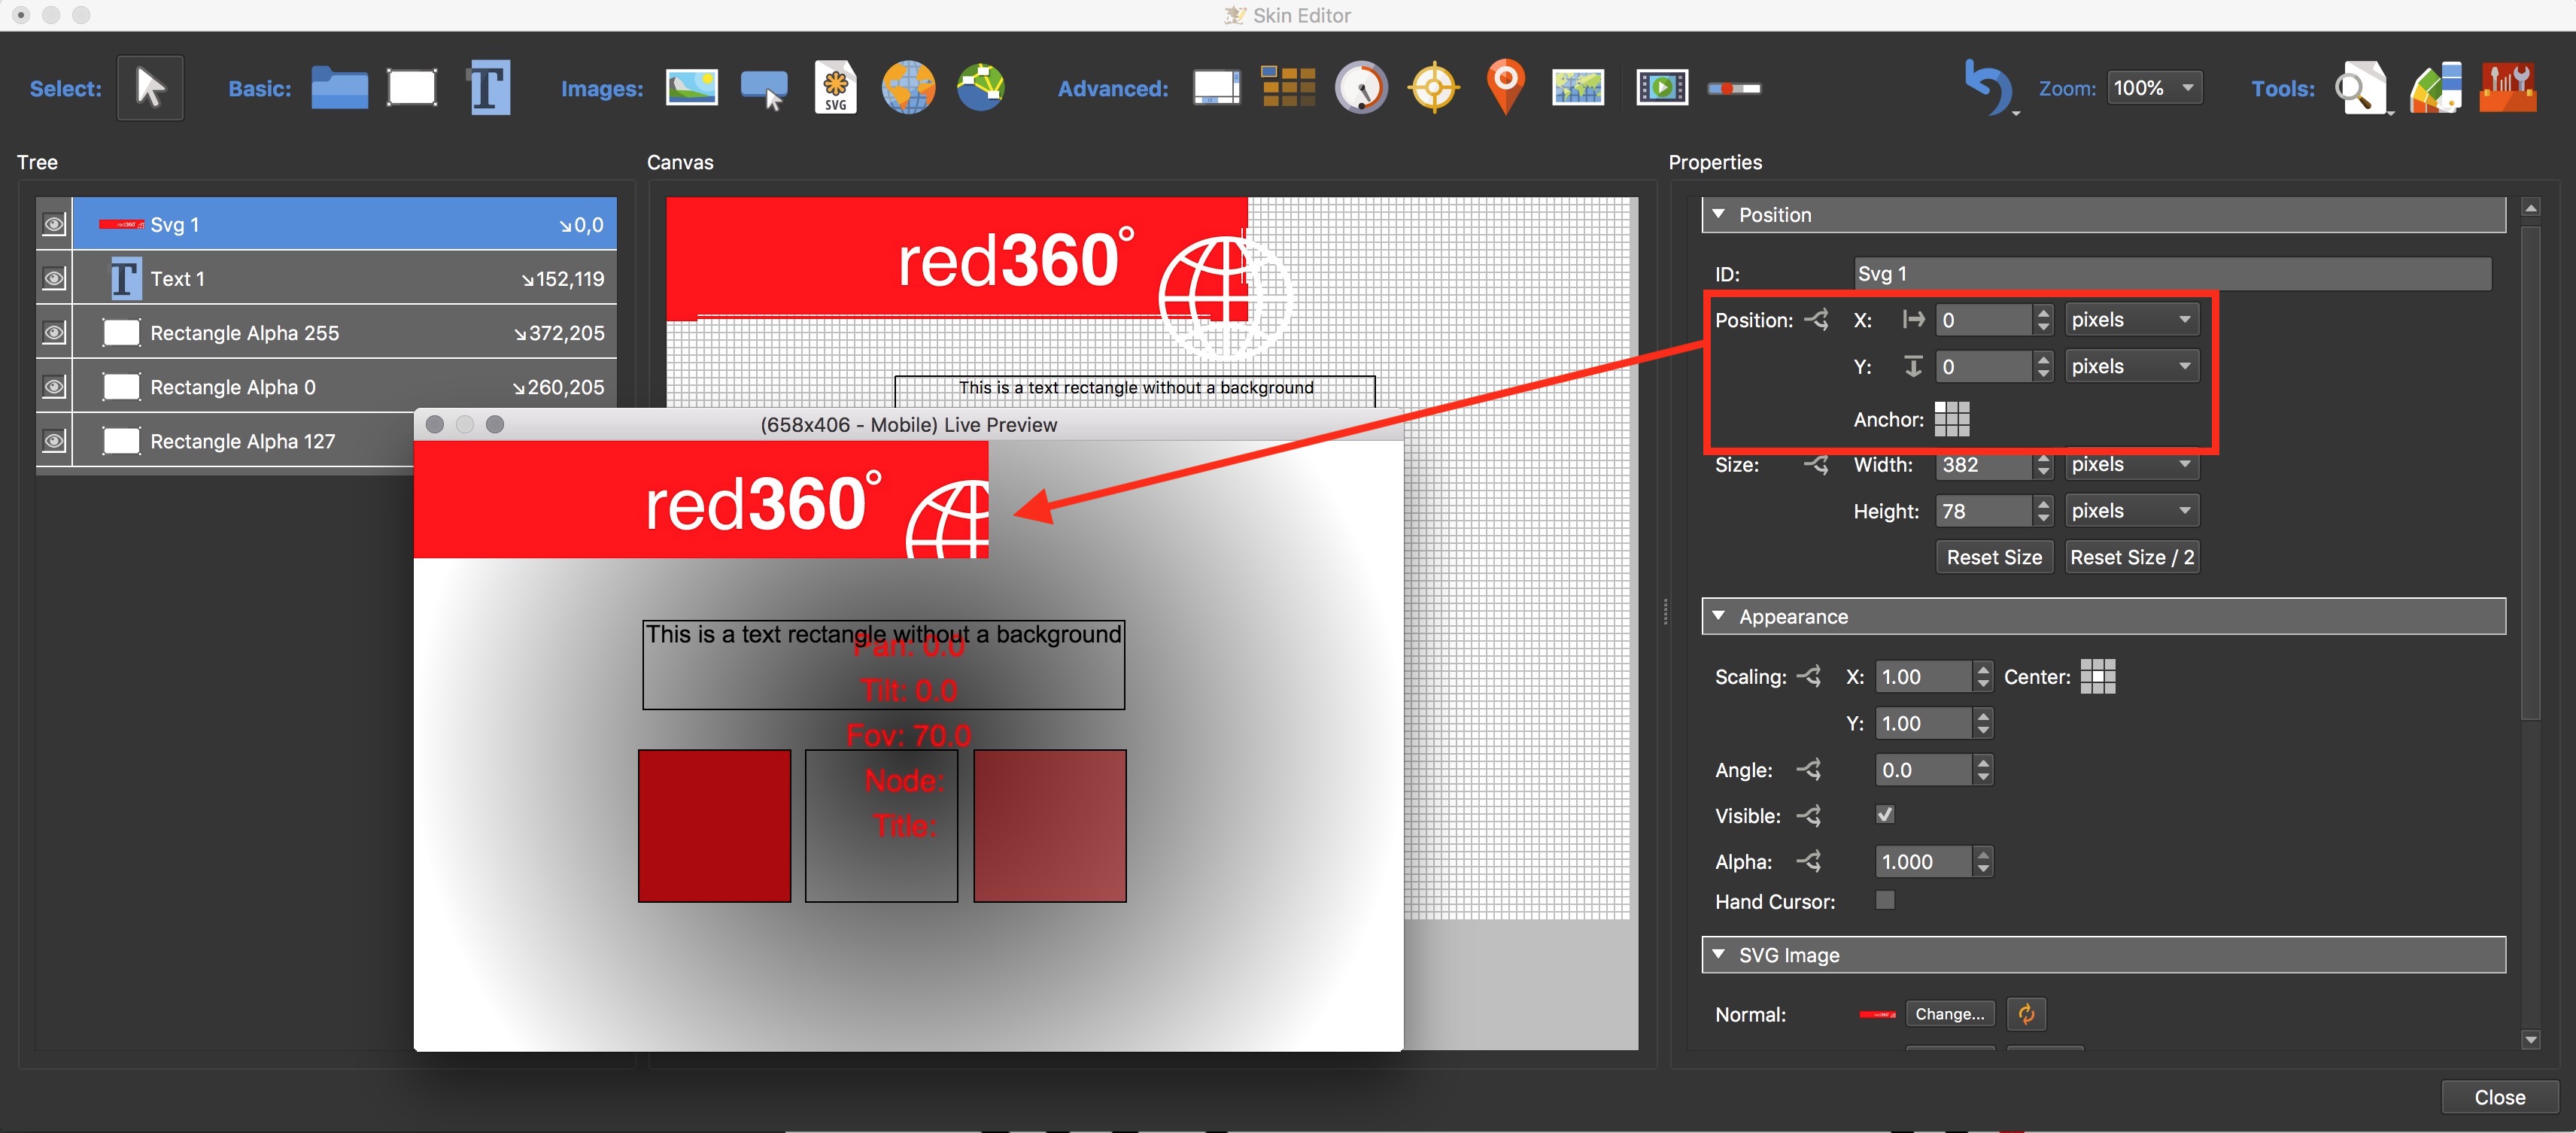Add a Cloner grid element

(x=1288, y=88)
